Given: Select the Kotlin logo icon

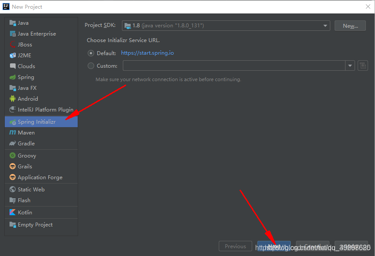Looking at the screenshot, I should coord(13,212).
